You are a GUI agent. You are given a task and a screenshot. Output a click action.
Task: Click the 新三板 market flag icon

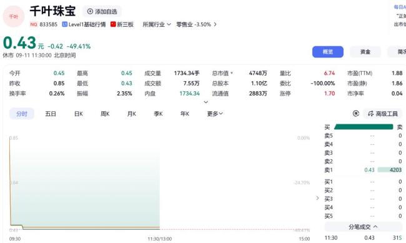(x=113, y=24)
